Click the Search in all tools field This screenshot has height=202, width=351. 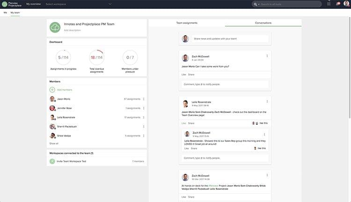291,4
